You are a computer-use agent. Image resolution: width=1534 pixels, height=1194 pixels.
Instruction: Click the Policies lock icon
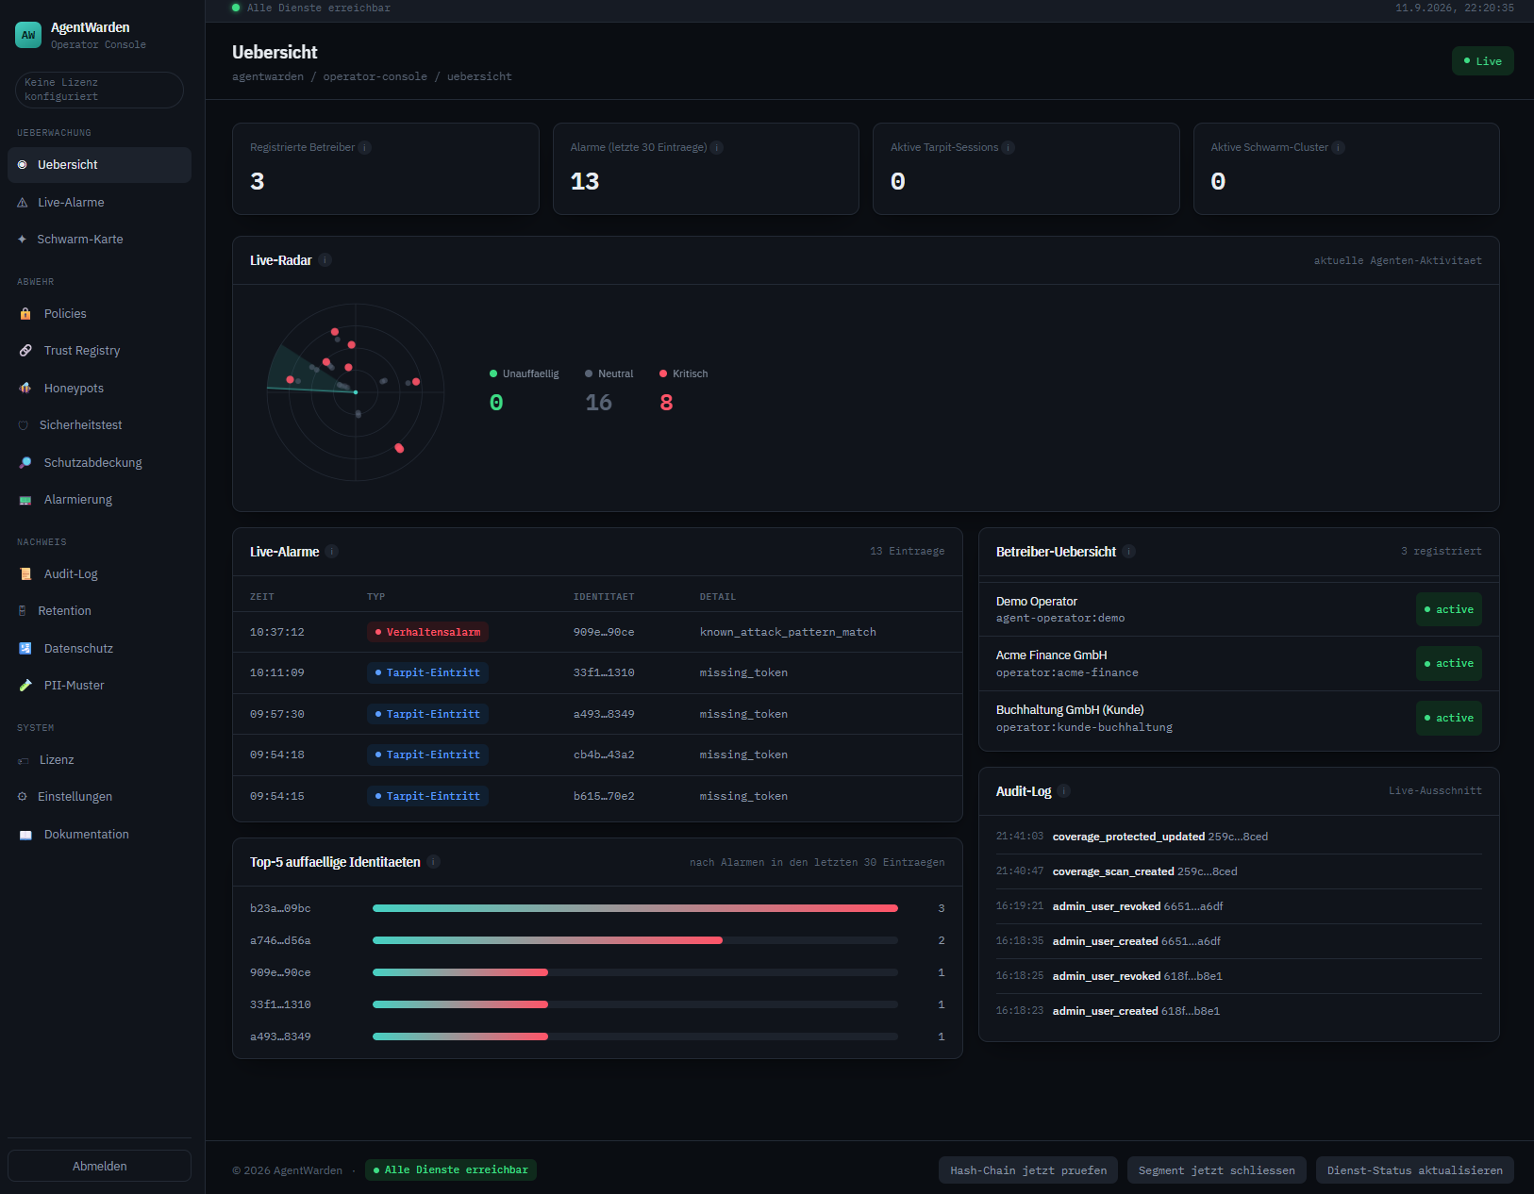[x=25, y=314]
